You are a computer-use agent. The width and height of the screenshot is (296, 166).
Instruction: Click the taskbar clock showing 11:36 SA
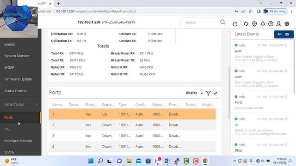280,161
